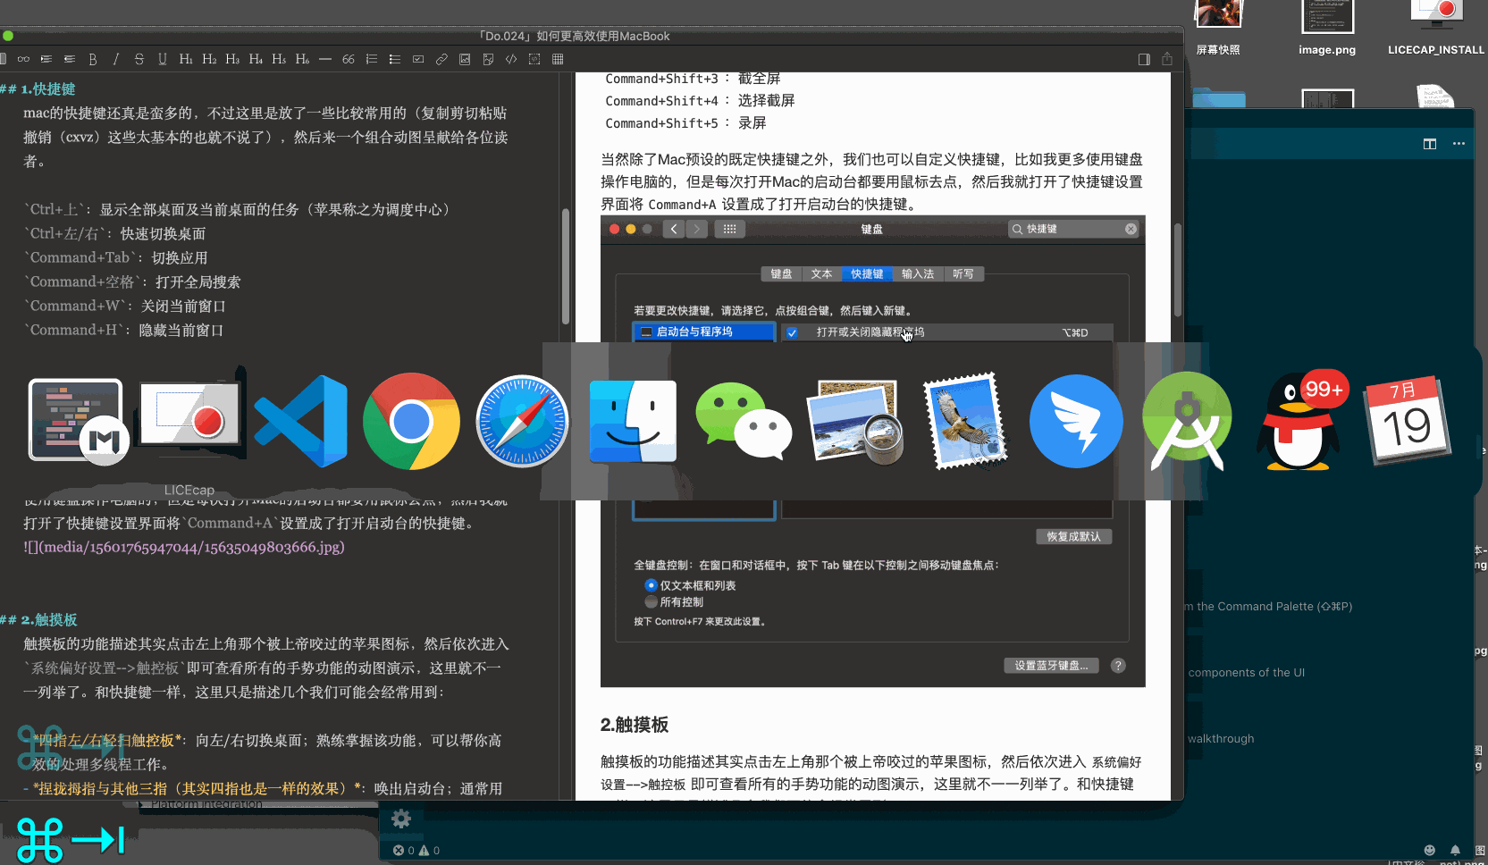Insert a hyperlink with the link icon
This screenshot has width=1488, height=865.
click(x=441, y=59)
